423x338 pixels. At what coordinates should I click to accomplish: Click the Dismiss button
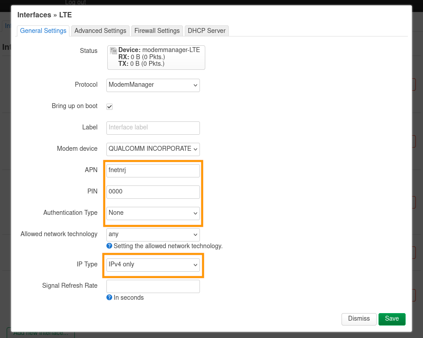[359, 319]
